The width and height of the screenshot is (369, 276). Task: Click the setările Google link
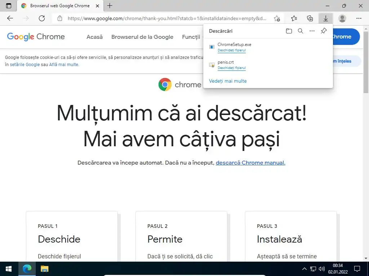(25, 65)
